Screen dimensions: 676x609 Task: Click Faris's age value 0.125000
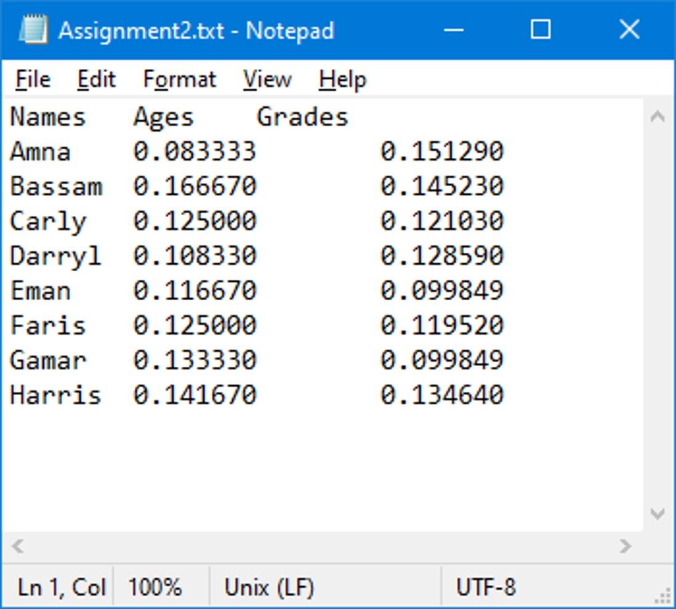(195, 325)
